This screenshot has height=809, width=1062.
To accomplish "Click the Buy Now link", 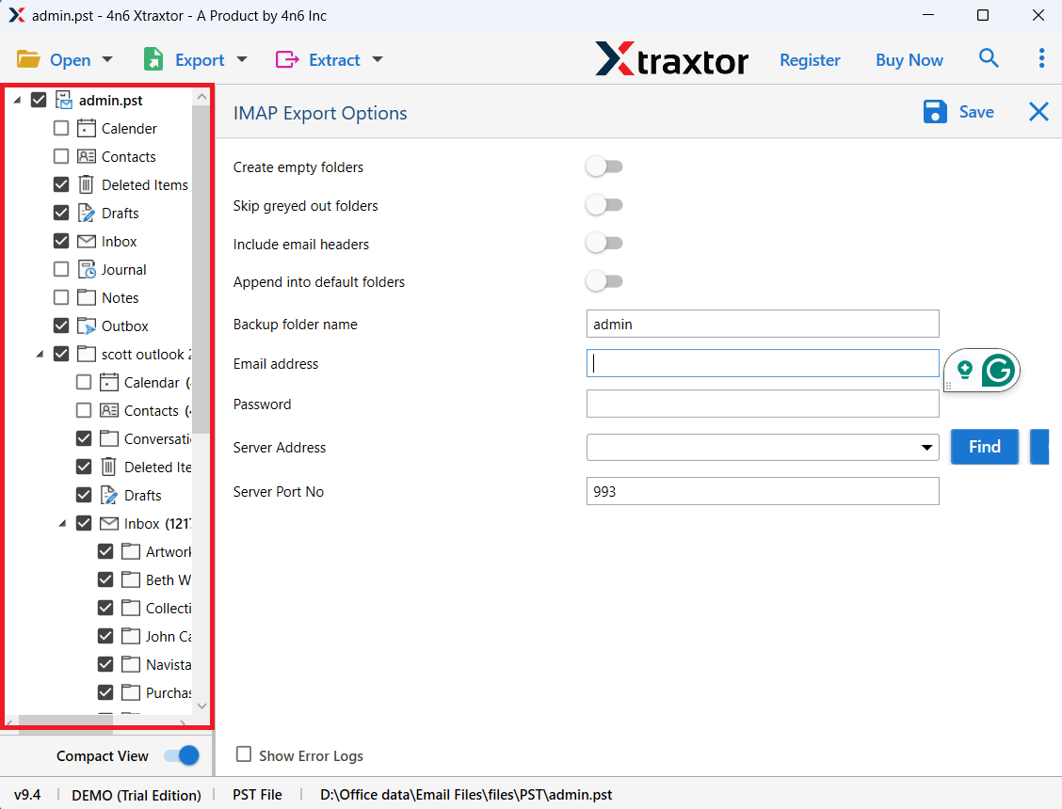I will (909, 59).
